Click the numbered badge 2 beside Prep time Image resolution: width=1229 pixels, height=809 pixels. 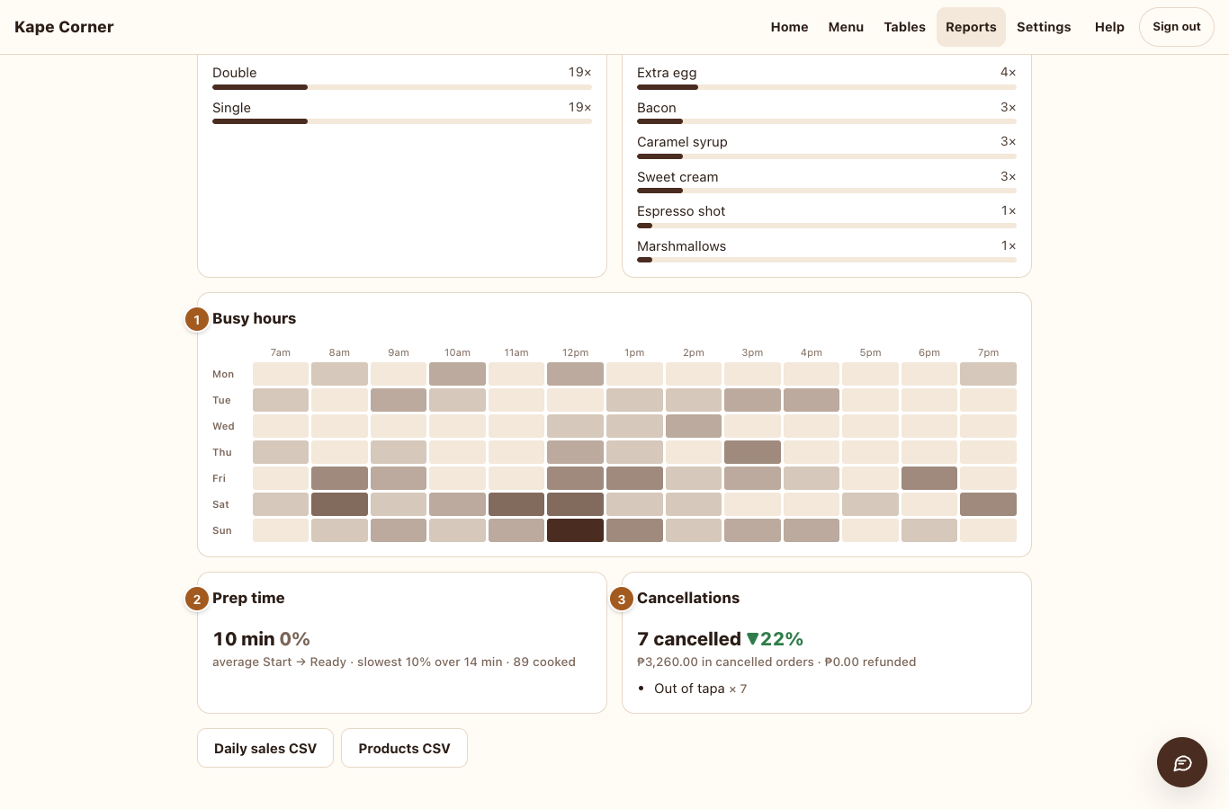197,599
